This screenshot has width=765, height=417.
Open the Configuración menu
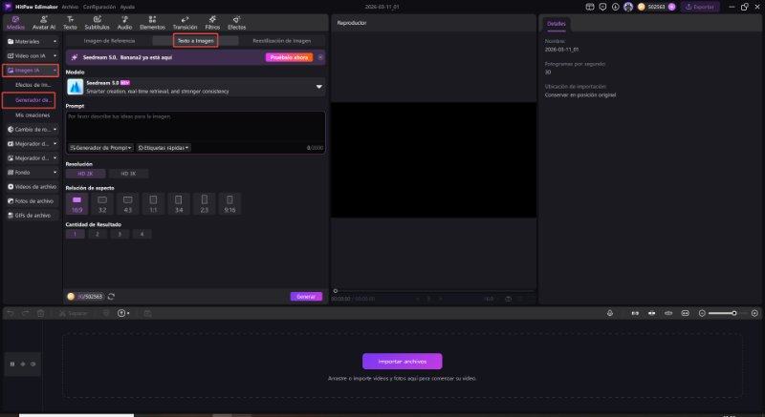click(x=99, y=7)
